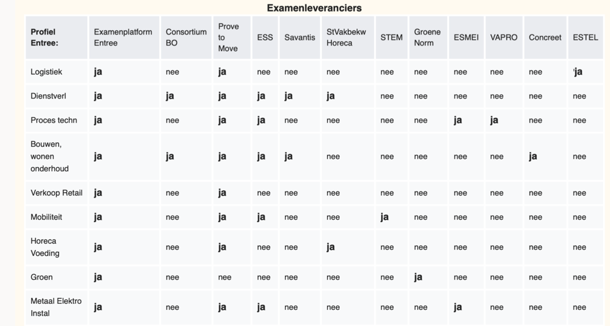Screen dimensions: 610x326
Task: Click the Examenleveranciers table title
Action: [x=314, y=8]
